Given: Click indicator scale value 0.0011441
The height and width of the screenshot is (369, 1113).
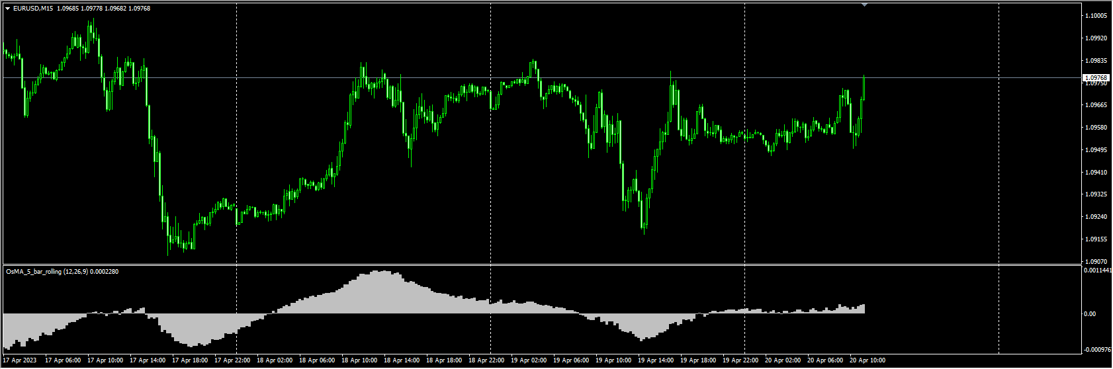Looking at the screenshot, I should point(1097,270).
